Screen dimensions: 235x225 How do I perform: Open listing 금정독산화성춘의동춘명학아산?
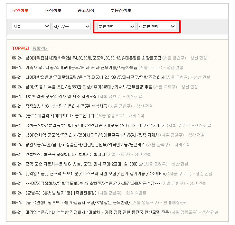pos(96,125)
